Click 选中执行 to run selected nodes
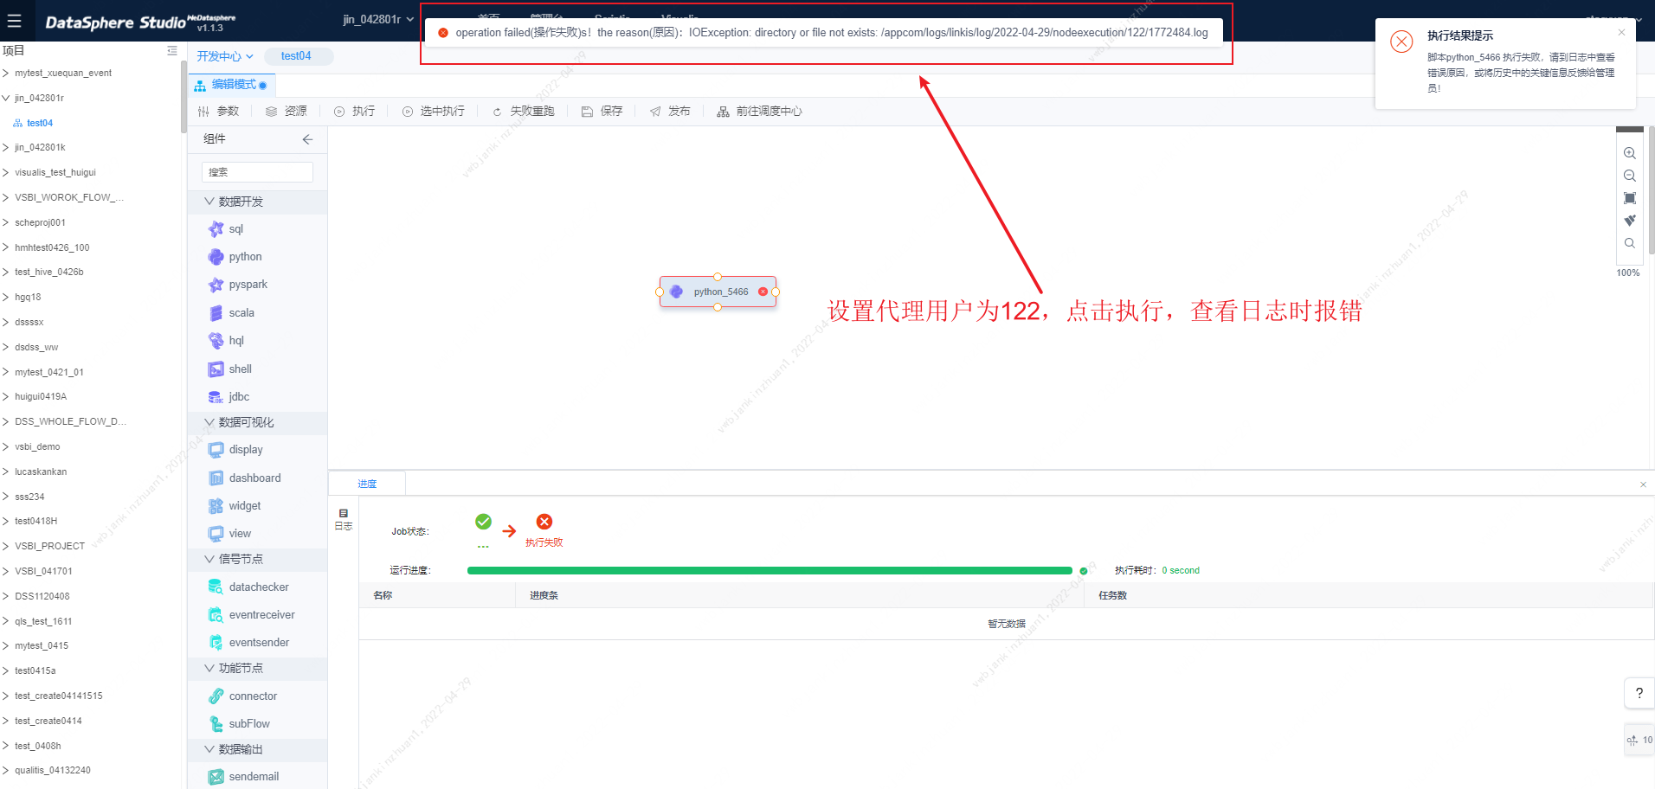 click(x=434, y=112)
